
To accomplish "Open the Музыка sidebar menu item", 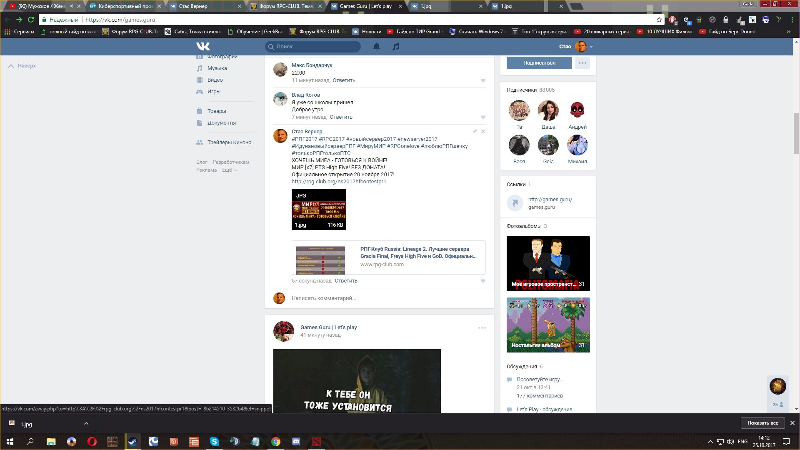I will pyautogui.click(x=217, y=68).
